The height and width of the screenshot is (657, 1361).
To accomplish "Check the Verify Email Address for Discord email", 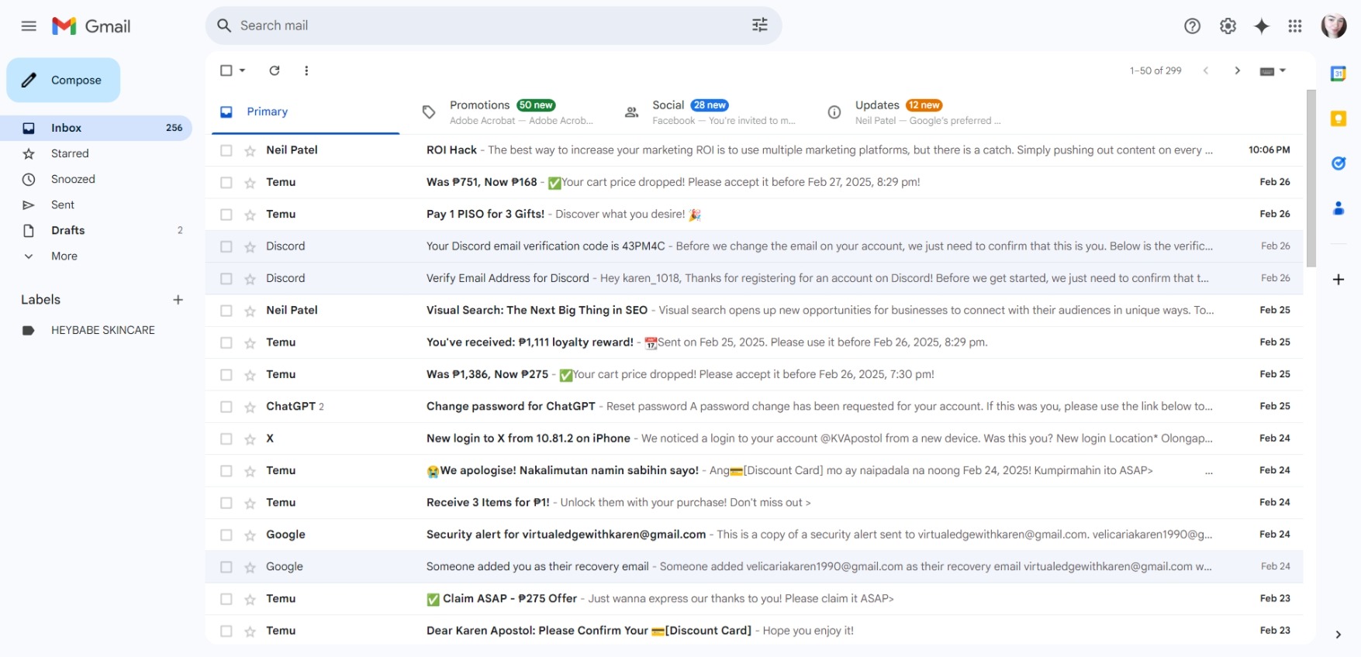I will pyautogui.click(x=226, y=279).
